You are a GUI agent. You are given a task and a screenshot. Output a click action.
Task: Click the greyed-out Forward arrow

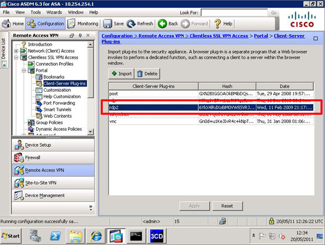click(x=194, y=24)
